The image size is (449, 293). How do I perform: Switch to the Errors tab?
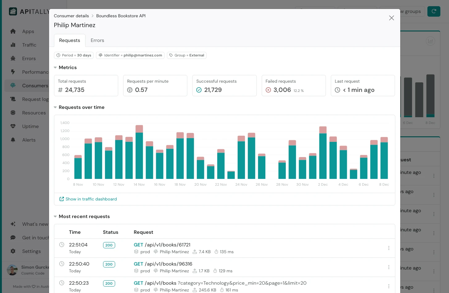pos(97,40)
